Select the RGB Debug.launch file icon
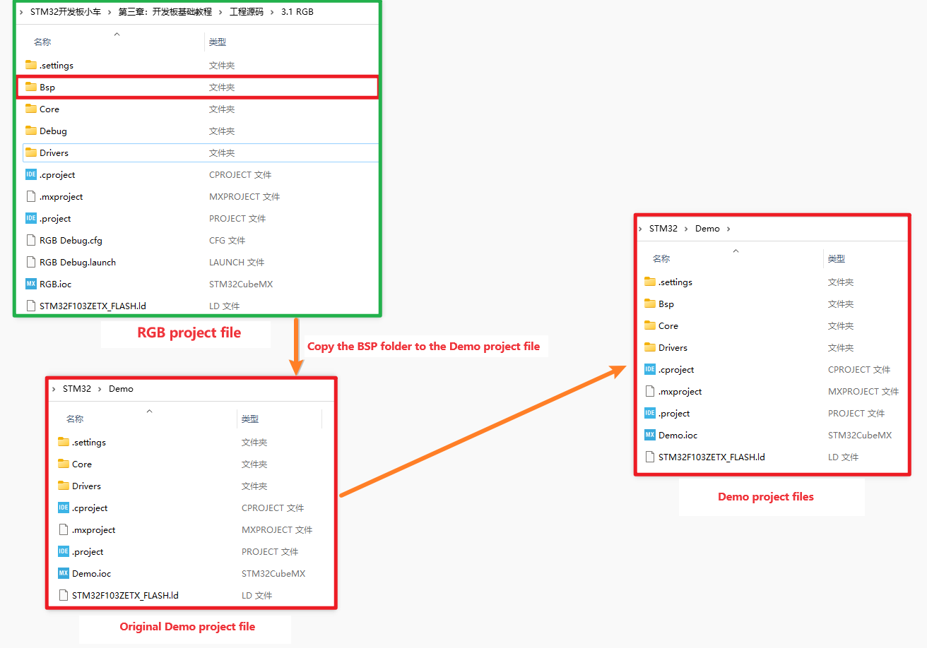Screen dimensions: 927x648 [30, 262]
